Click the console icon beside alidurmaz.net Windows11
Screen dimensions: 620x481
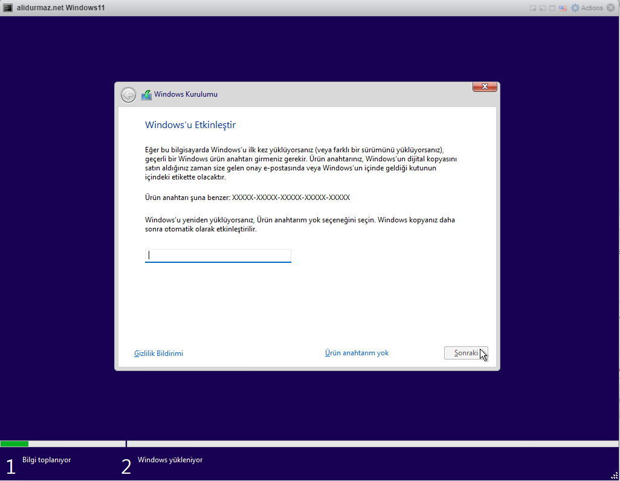[x=7, y=8]
